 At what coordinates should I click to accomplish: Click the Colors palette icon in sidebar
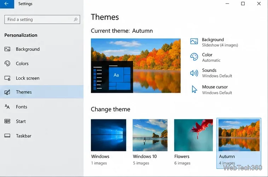[7, 63]
